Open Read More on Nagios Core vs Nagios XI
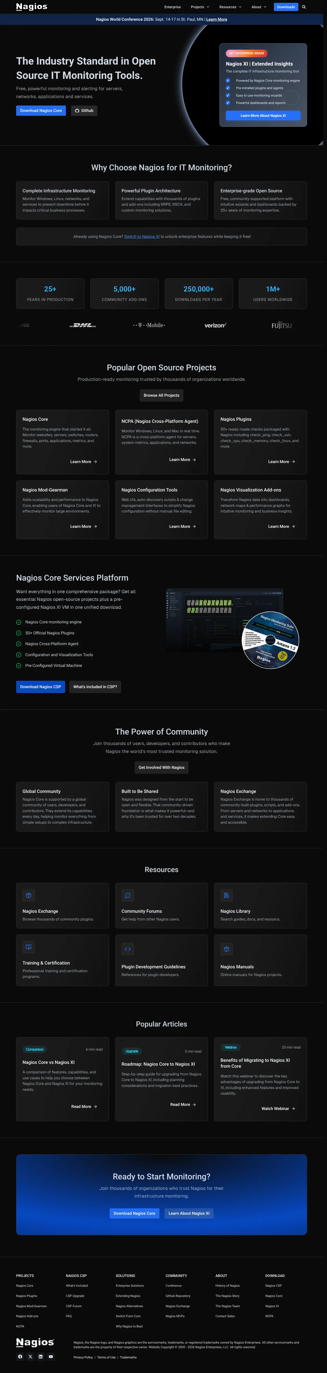 pos(84,1106)
